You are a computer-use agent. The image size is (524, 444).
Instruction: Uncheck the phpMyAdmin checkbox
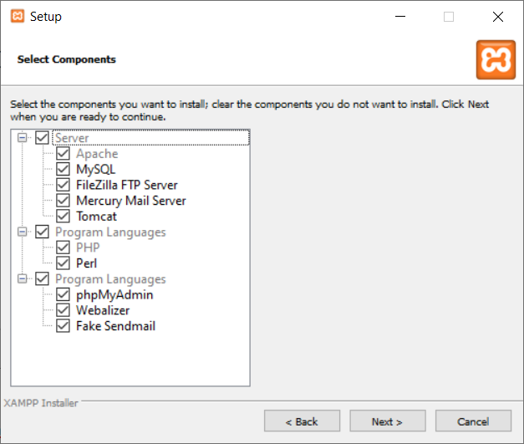click(63, 294)
